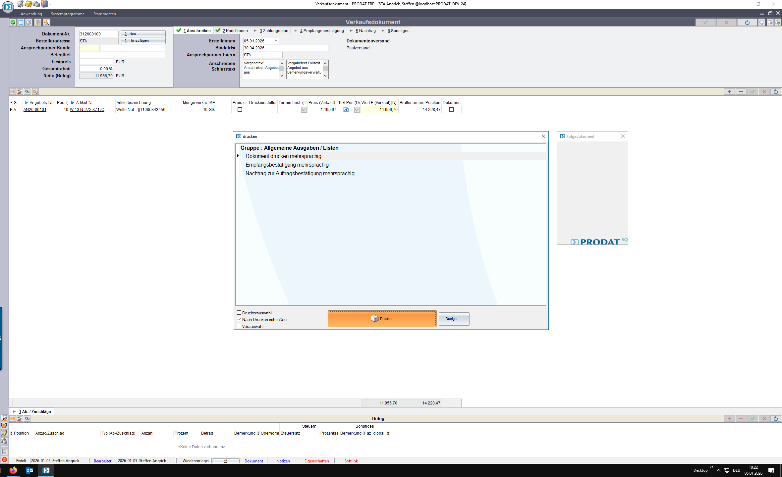Switch to the 2 Konditionen tab
782x477 pixels.
point(235,31)
